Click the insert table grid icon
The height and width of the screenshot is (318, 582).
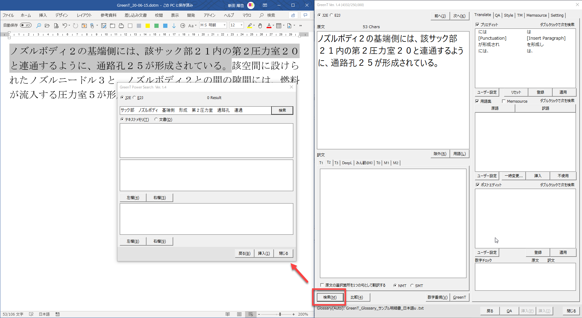[x=279, y=26]
